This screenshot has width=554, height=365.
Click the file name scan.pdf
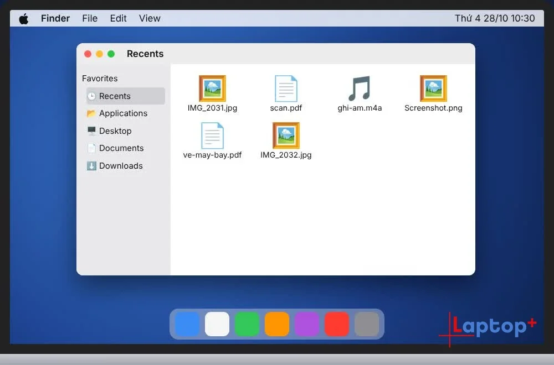286,108
